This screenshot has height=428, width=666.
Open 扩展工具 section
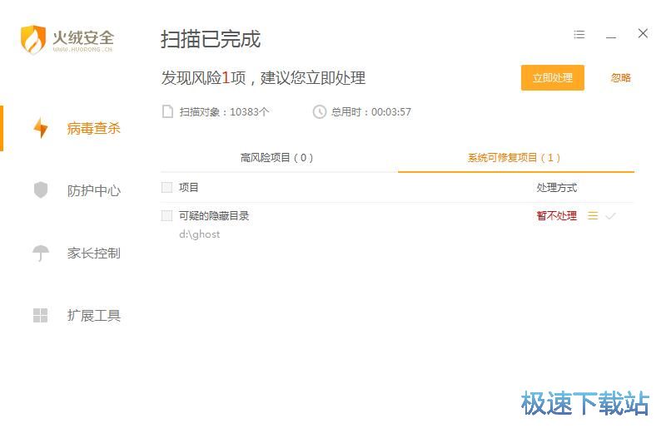tap(93, 316)
